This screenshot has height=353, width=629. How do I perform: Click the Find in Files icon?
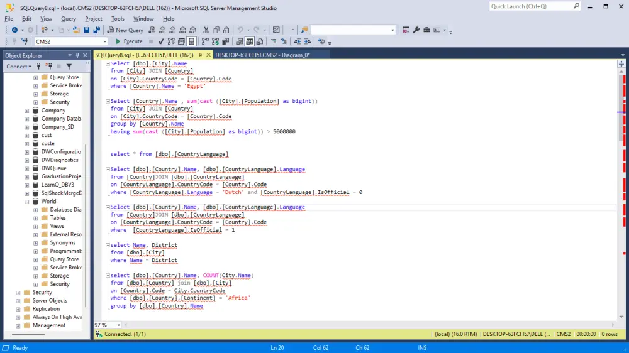[304, 30]
